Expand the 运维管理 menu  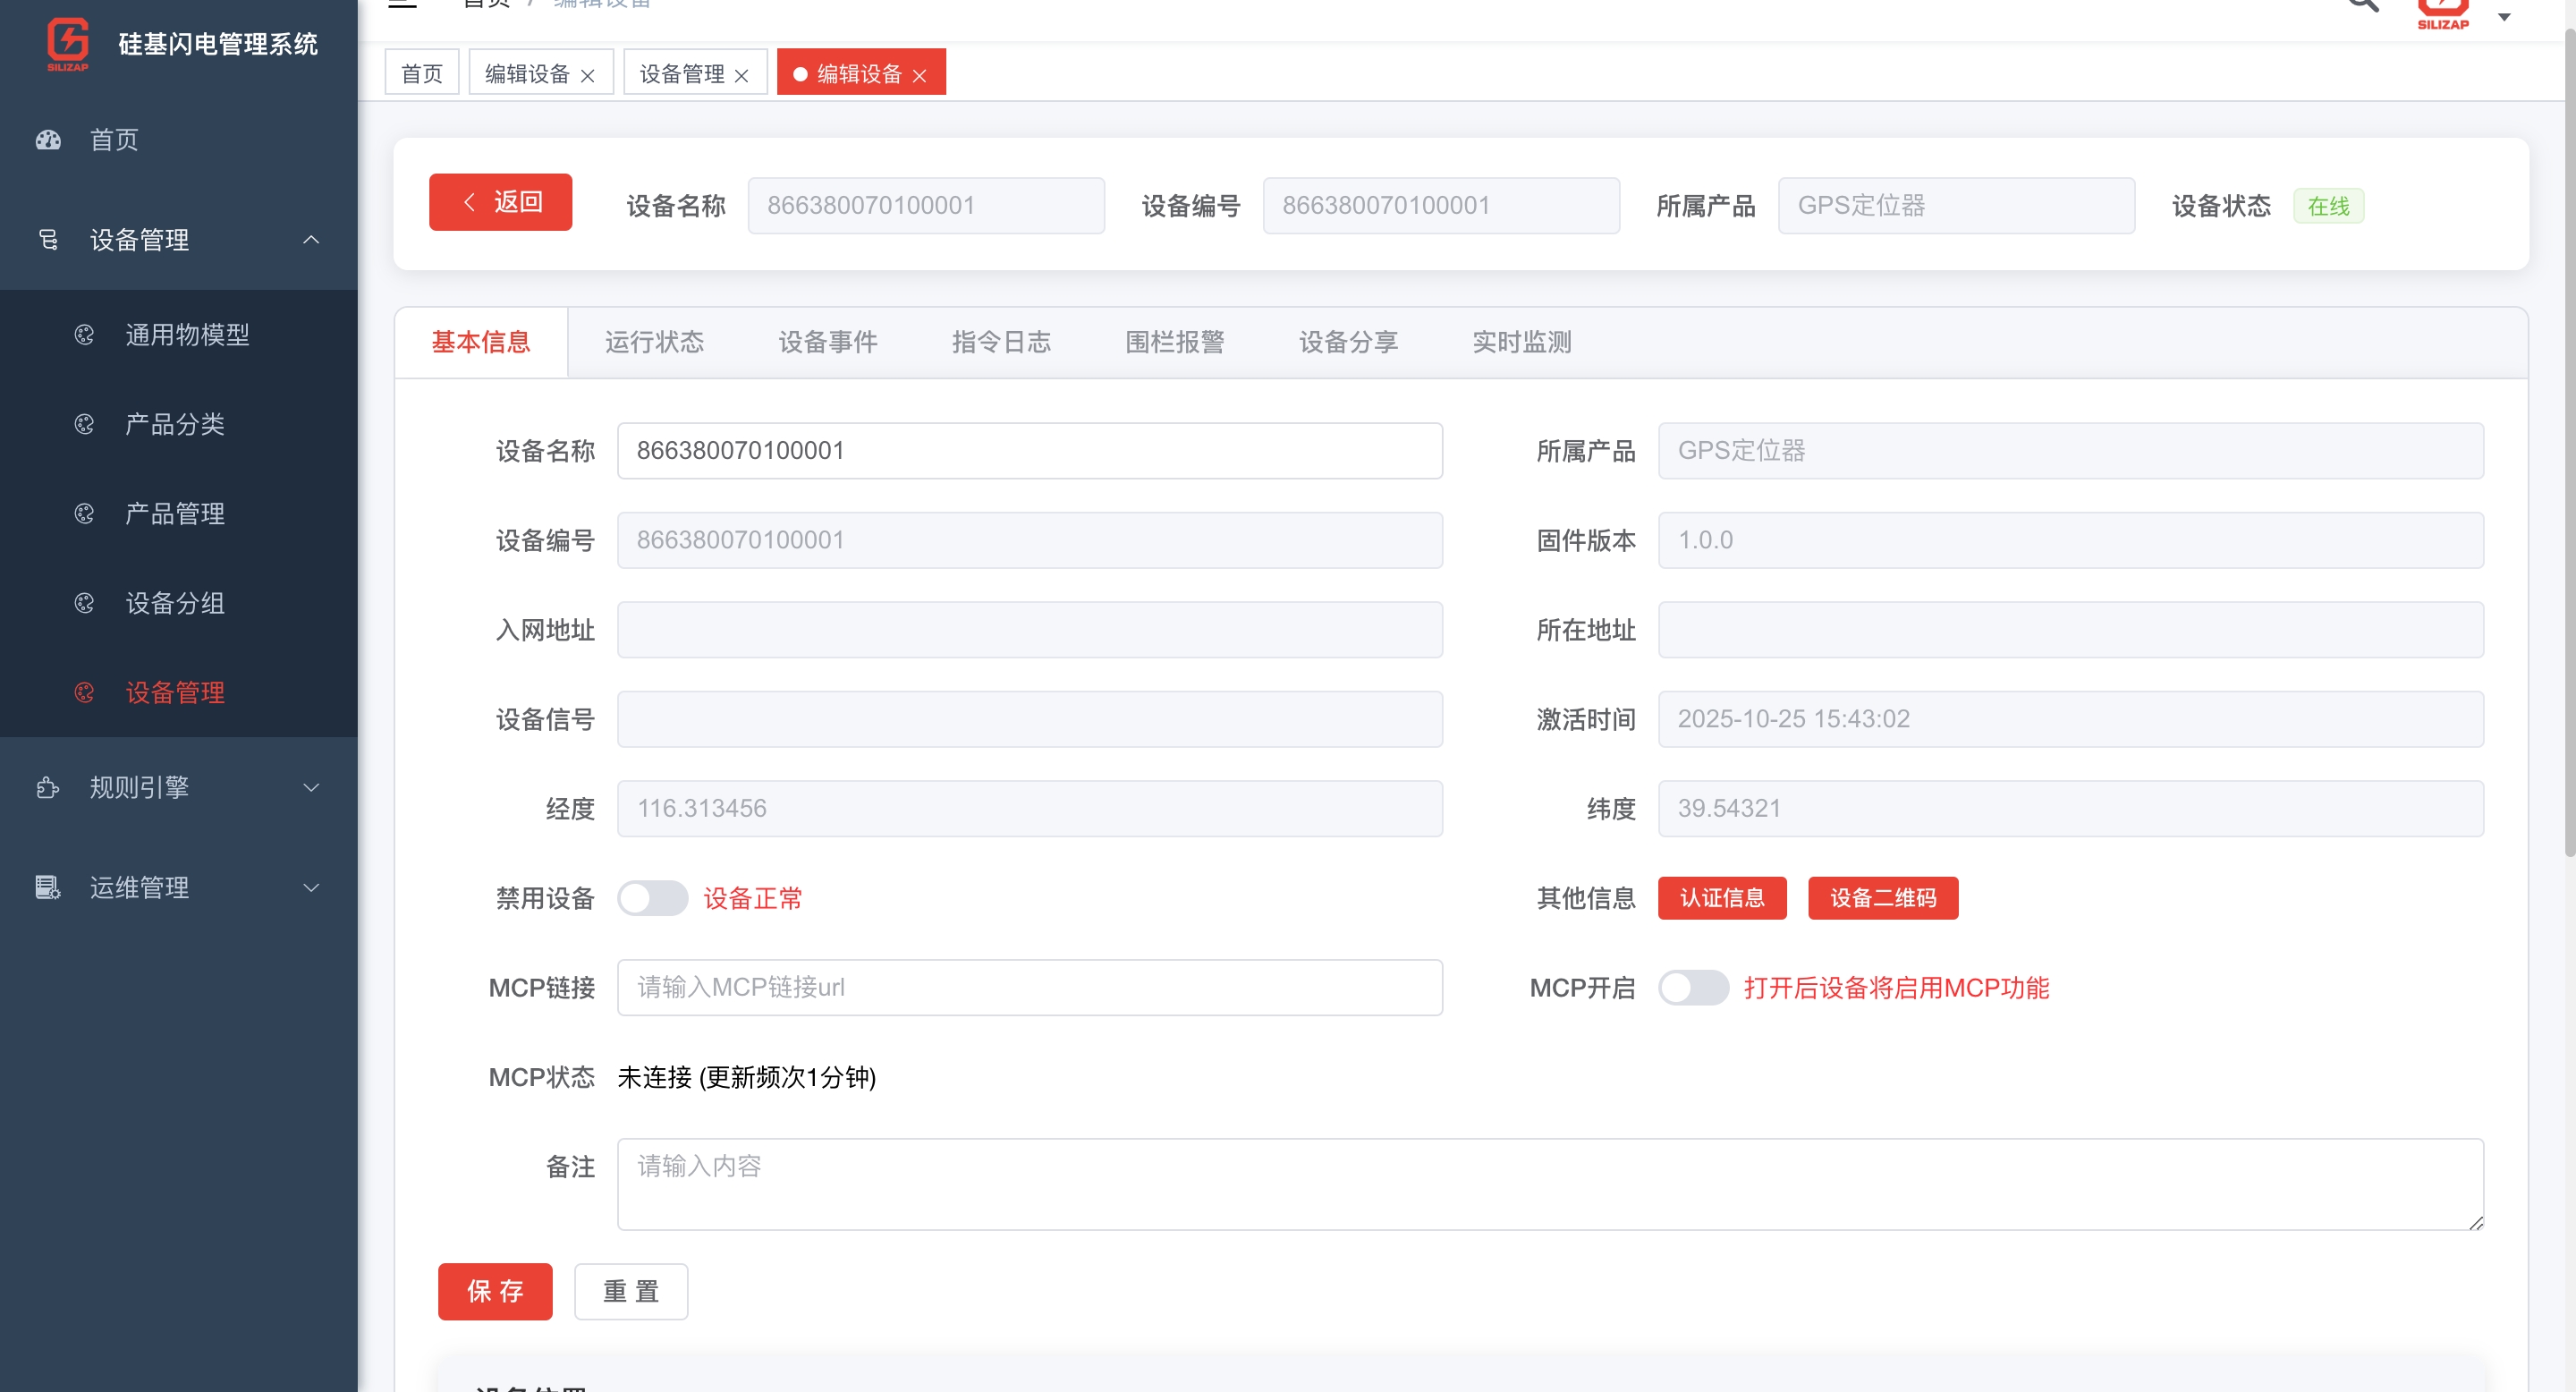click(x=311, y=888)
